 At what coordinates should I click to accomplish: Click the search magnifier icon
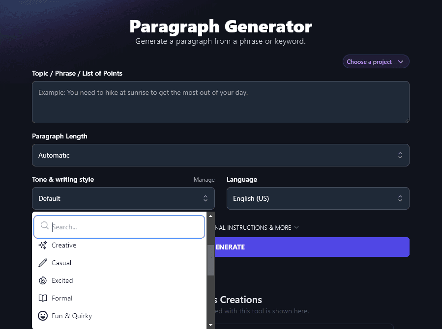point(45,226)
